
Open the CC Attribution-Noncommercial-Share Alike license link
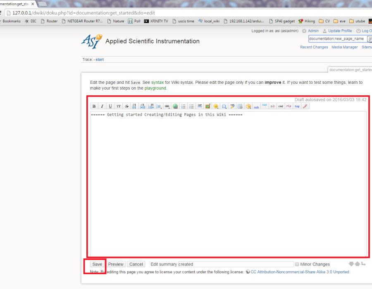pyautogui.click(x=300, y=272)
